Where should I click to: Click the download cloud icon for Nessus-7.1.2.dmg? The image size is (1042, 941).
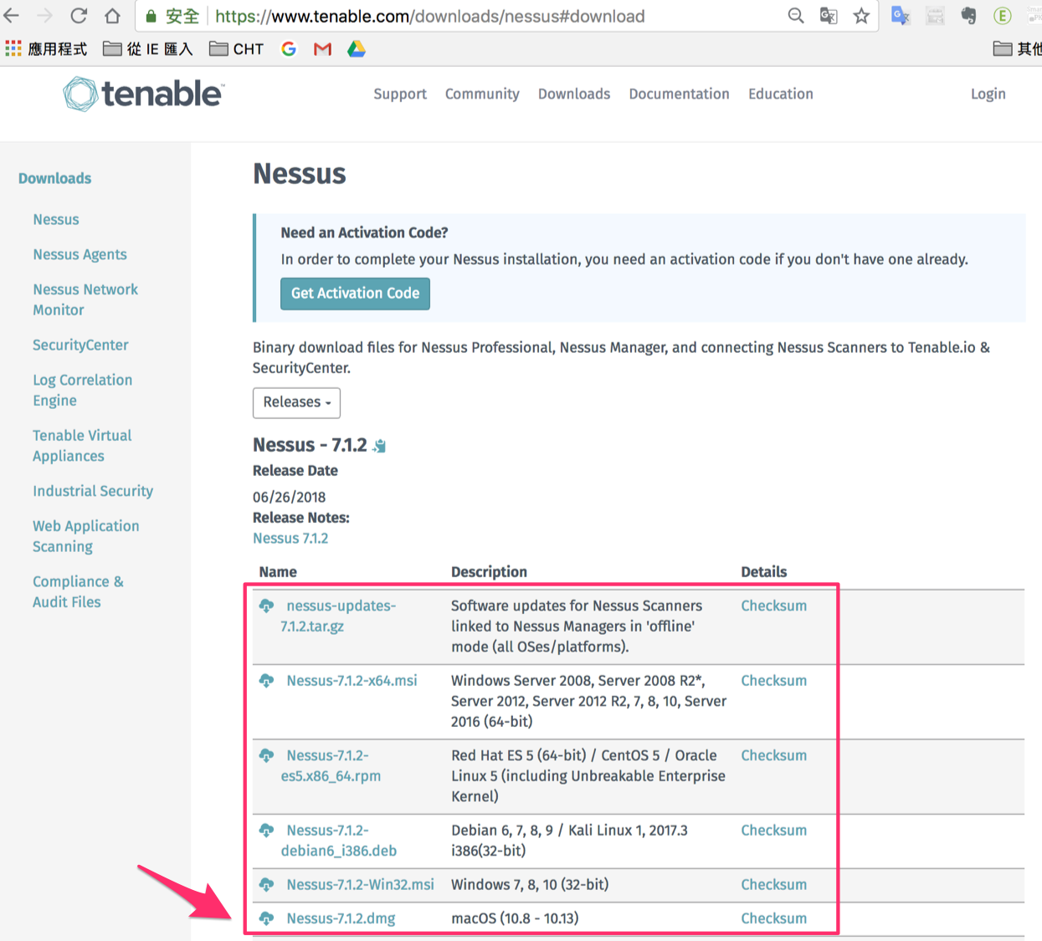pyautogui.click(x=266, y=918)
